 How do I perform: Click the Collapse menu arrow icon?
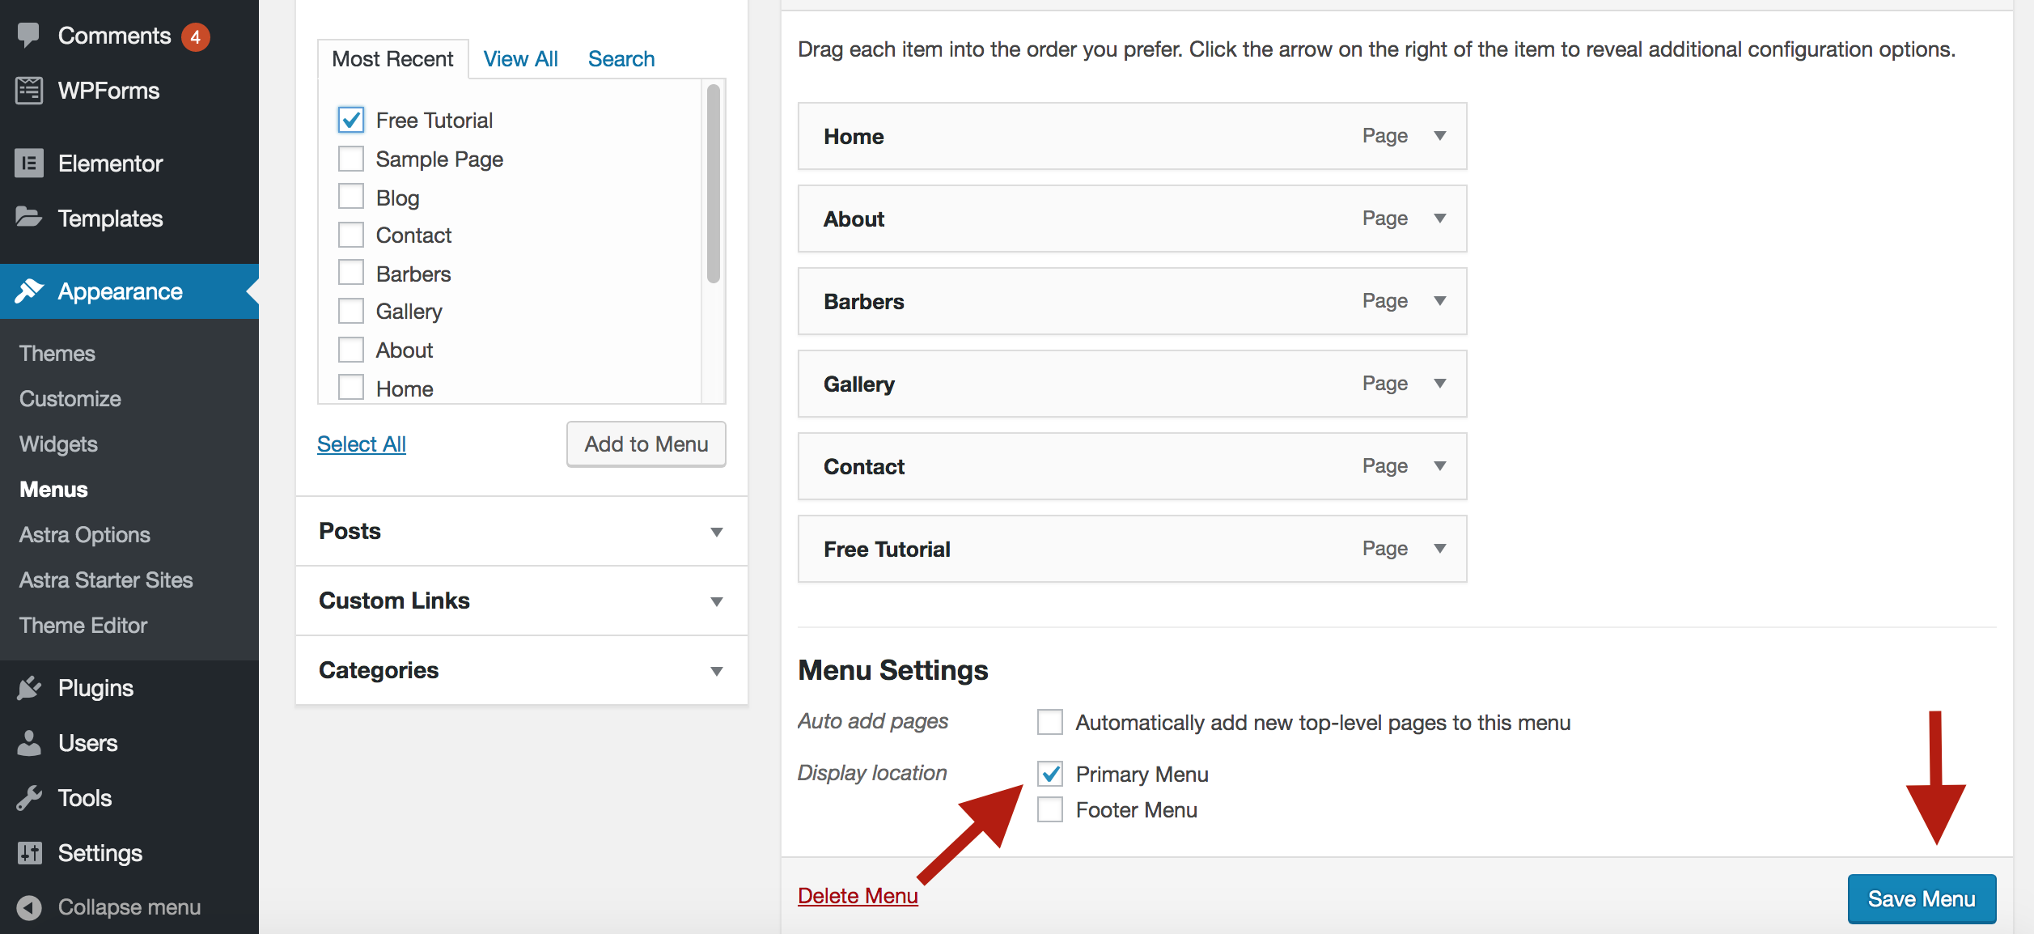(x=29, y=907)
